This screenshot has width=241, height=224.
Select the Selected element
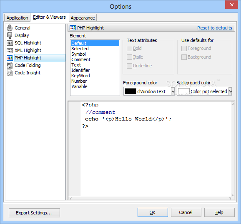tap(95, 49)
